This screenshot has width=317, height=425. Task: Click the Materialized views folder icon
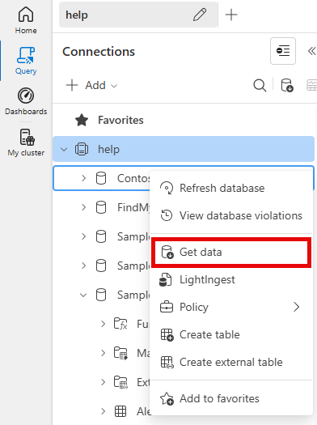pos(120,353)
